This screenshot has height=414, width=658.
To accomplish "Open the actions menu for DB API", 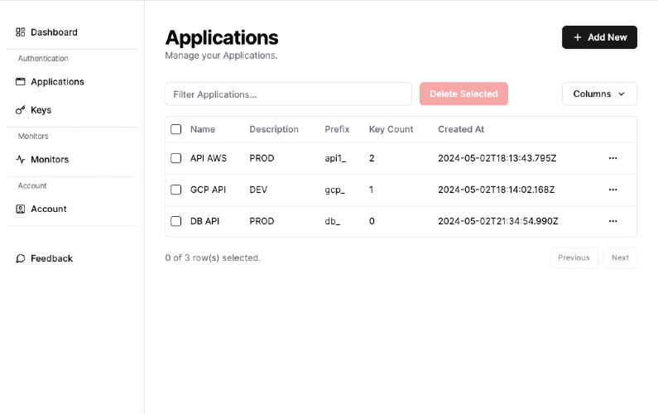I will click(x=612, y=221).
